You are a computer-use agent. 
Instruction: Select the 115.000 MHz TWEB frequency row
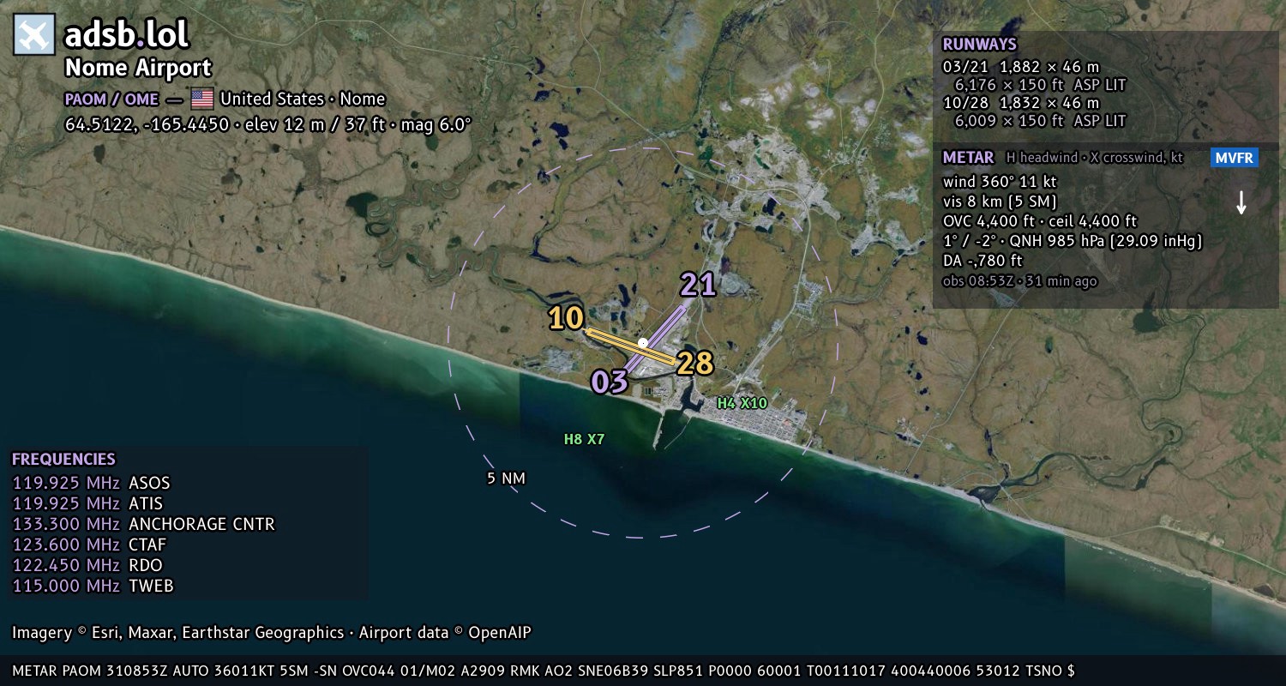pyautogui.click(x=93, y=586)
